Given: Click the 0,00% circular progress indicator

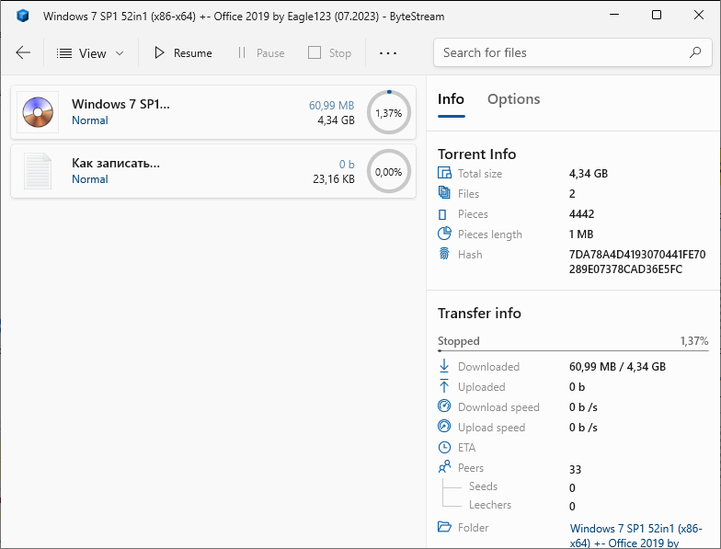Looking at the screenshot, I should (x=388, y=171).
